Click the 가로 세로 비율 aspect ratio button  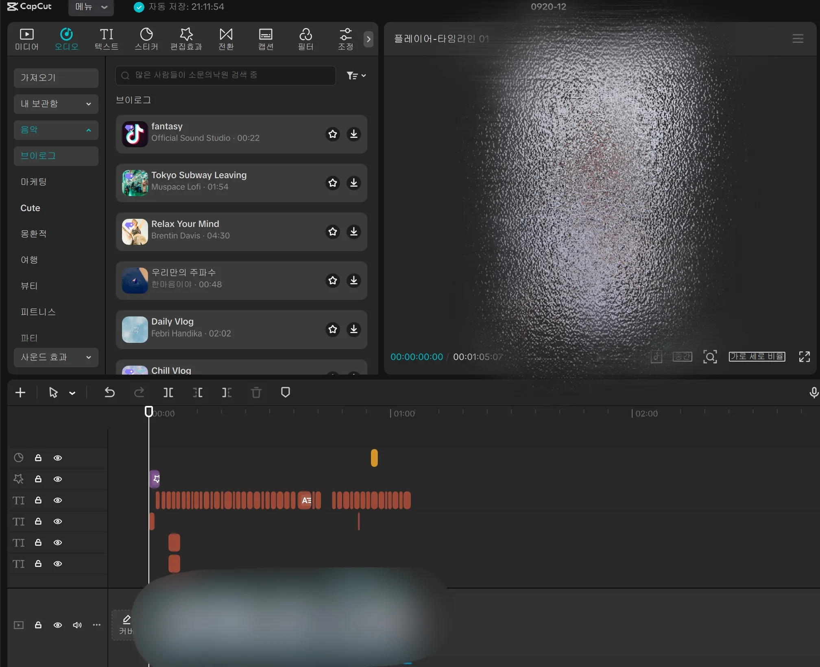(x=757, y=357)
